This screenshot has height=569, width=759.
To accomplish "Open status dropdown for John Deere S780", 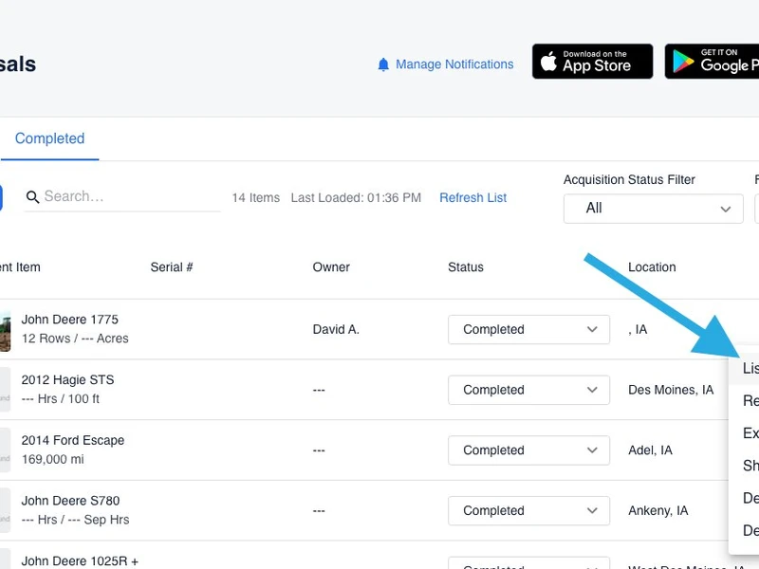I will 528,511.
